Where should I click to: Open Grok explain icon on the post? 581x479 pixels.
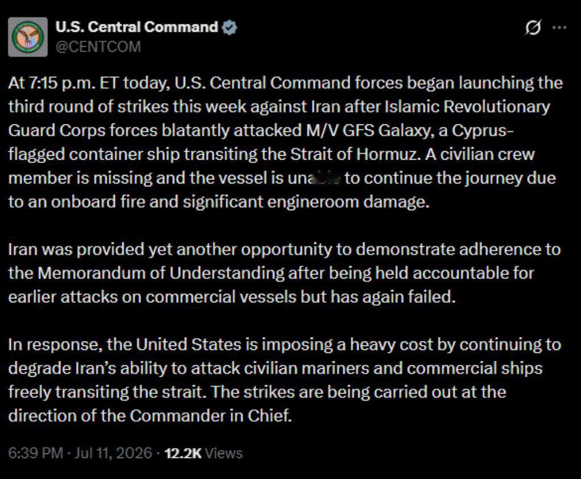[x=533, y=27]
